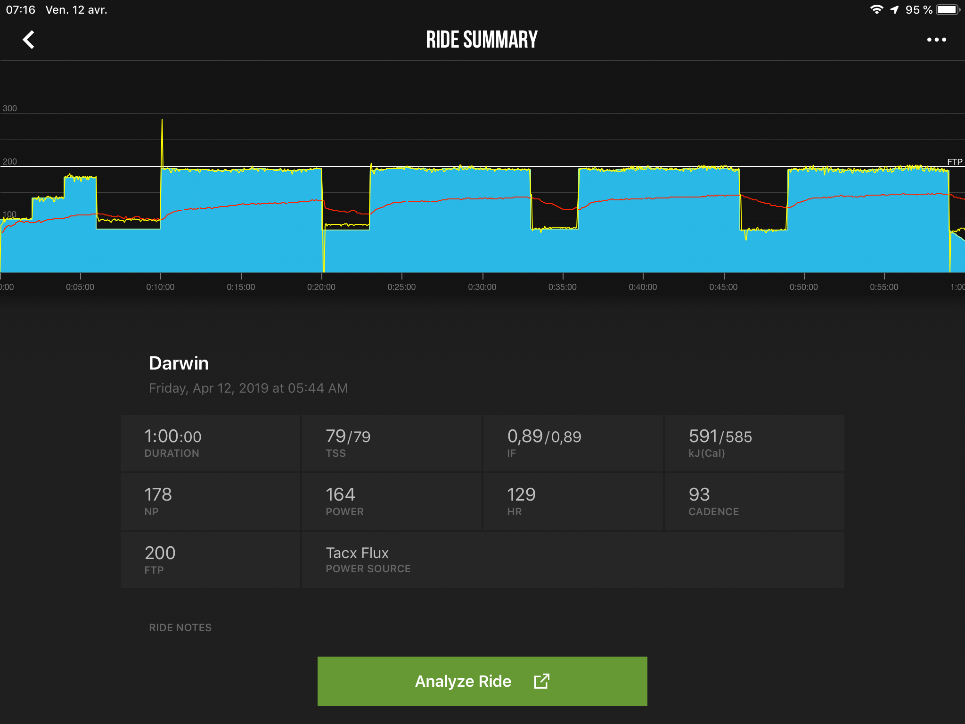Tap the average Power 164 tile
This screenshot has height=724, width=965.
click(x=392, y=502)
